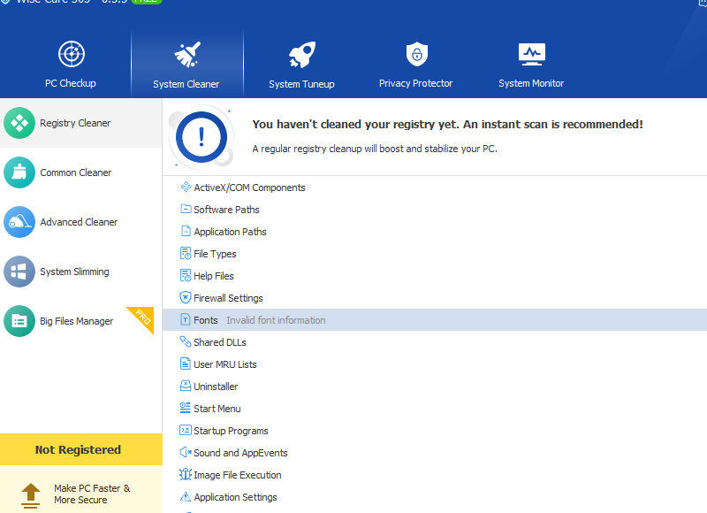Select the Image File Execution row
This screenshot has height=513, width=707.
tap(435, 475)
